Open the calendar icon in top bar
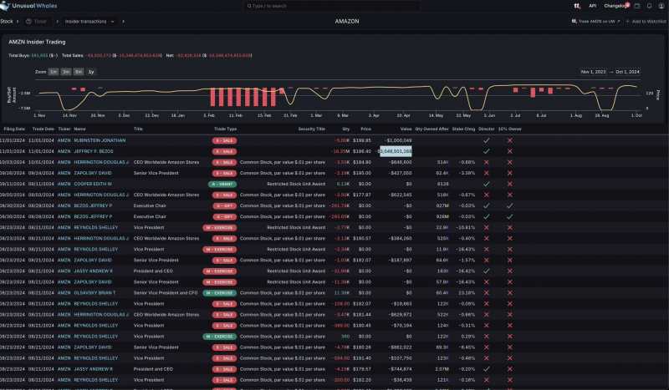This screenshot has width=669, height=390. point(638,6)
